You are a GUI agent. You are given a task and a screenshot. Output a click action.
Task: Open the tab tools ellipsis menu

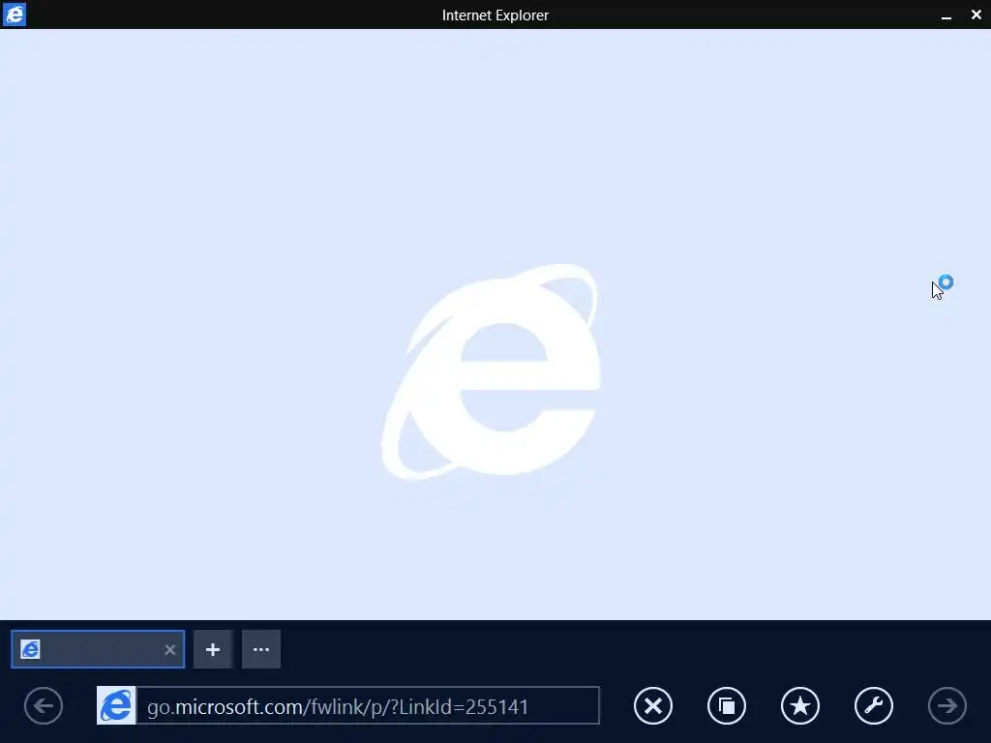[261, 649]
